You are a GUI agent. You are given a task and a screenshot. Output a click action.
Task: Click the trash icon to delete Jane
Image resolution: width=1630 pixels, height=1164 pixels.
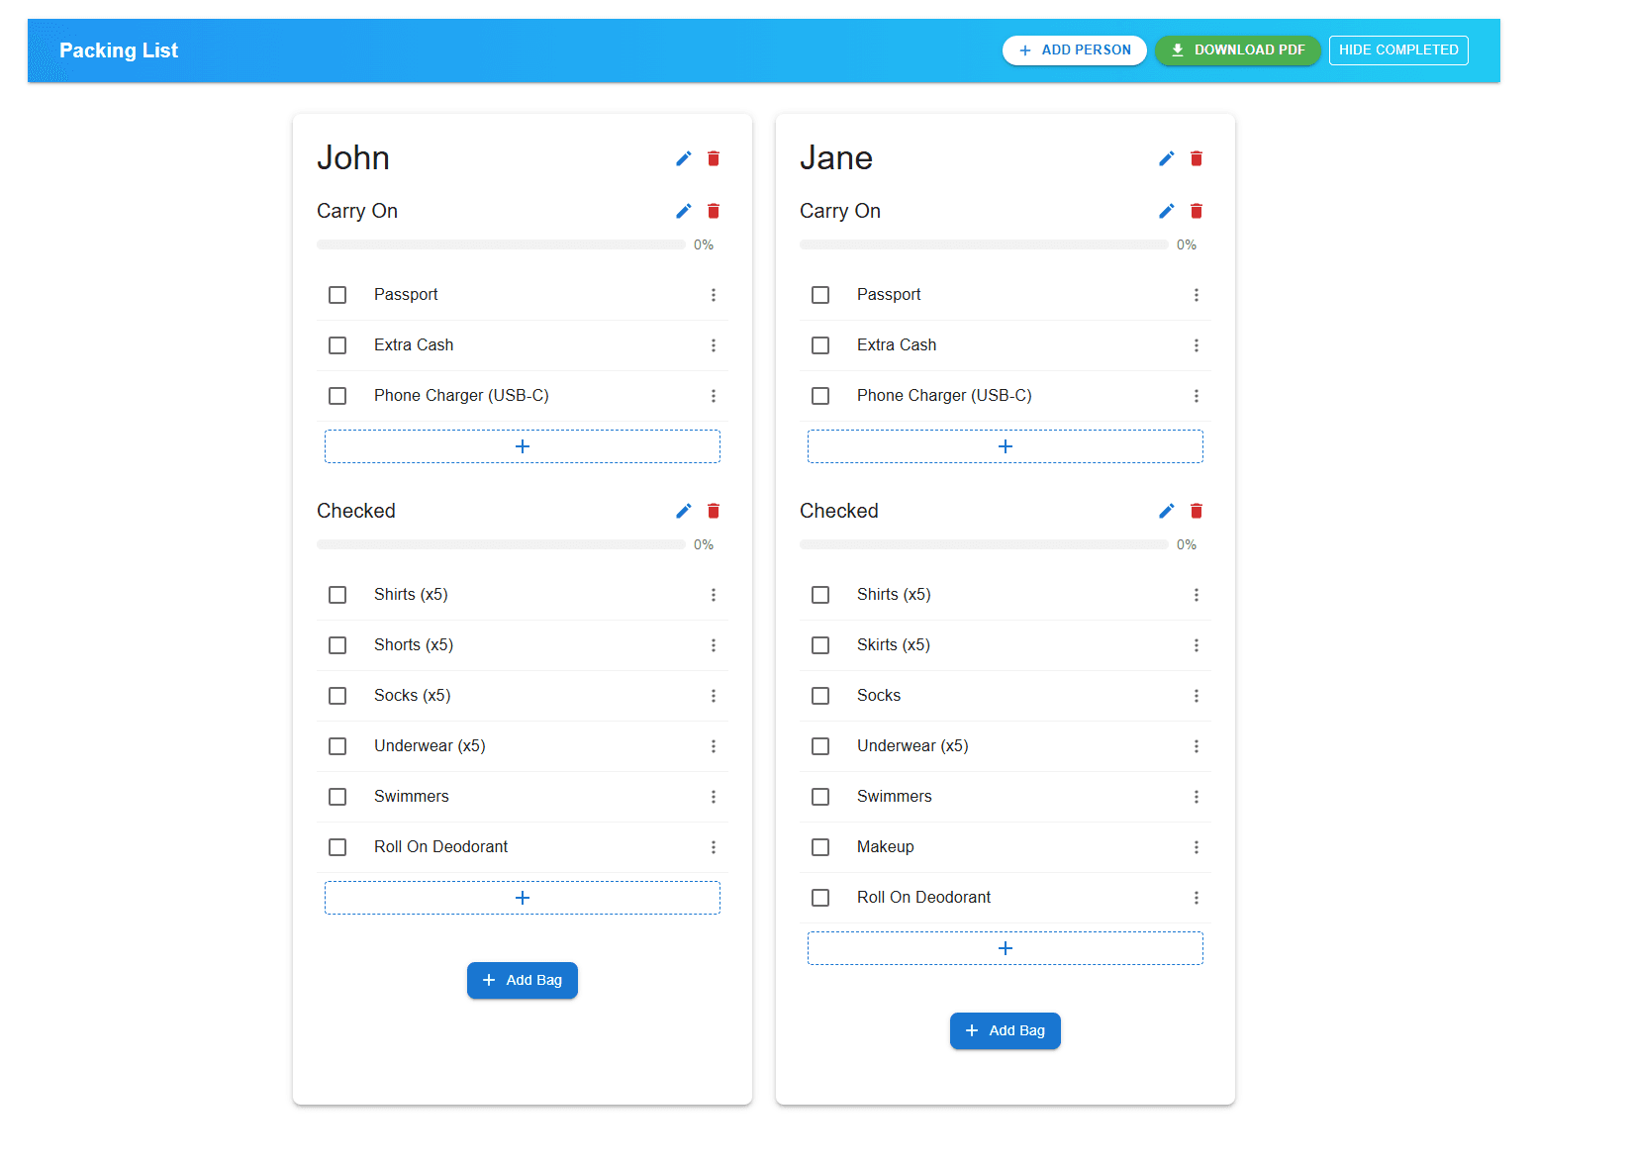pos(1197,158)
